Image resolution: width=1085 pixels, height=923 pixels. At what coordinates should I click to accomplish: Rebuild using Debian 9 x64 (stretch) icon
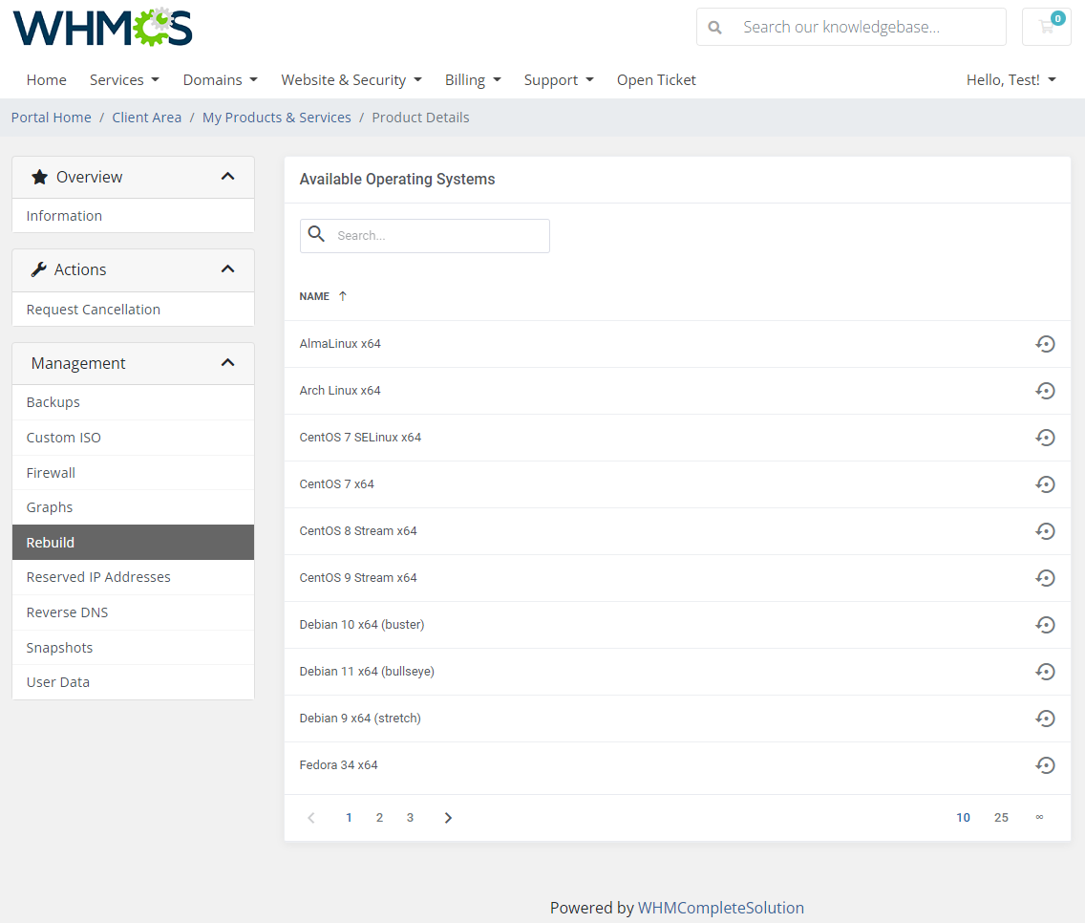click(x=1045, y=719)
